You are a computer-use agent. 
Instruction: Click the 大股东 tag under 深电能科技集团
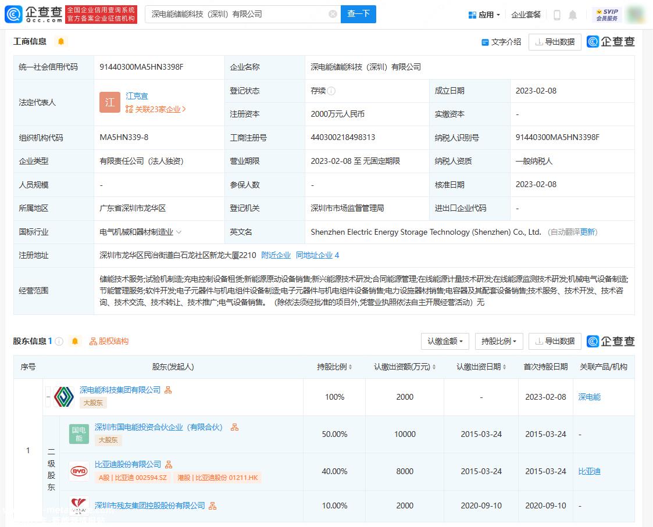point(93,403)
